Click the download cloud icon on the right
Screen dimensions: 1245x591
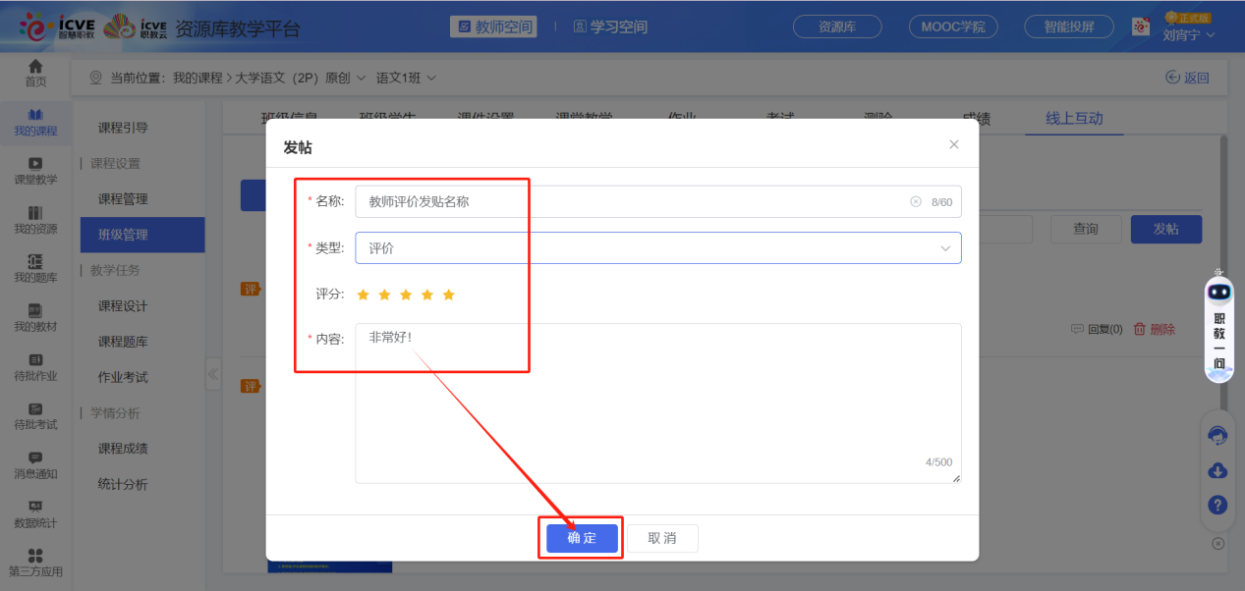(1217, 470)
